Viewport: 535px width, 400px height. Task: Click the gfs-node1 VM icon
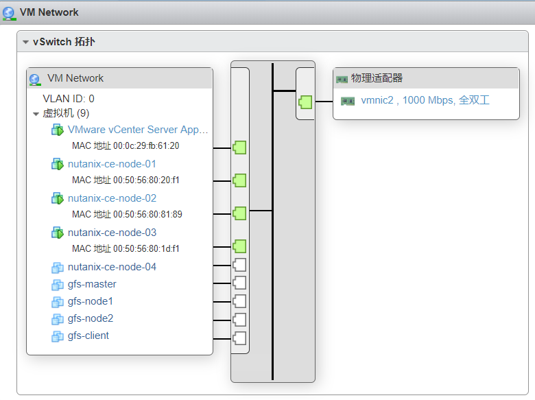point(58,302)
